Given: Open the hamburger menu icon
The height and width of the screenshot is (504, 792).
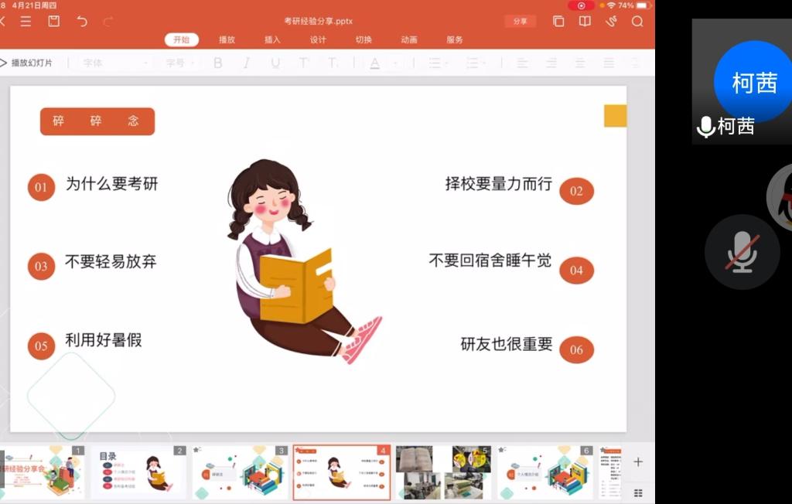Looking at the screenshot, I should click(26, 22).
